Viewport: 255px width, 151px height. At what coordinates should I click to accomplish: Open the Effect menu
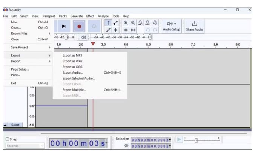click(90, 16)
